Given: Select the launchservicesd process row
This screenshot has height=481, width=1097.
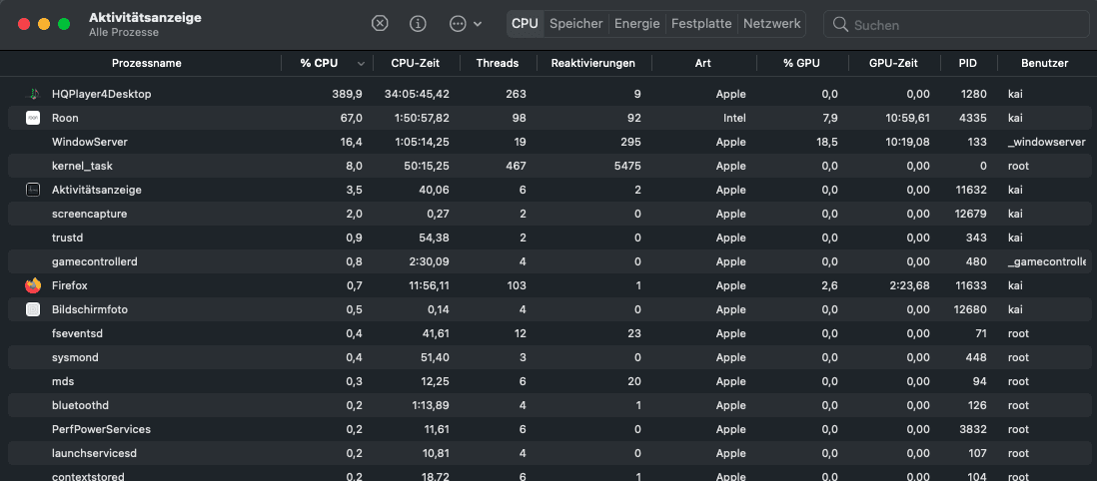Looking at the screenshot, I should (x=548, y=453).
